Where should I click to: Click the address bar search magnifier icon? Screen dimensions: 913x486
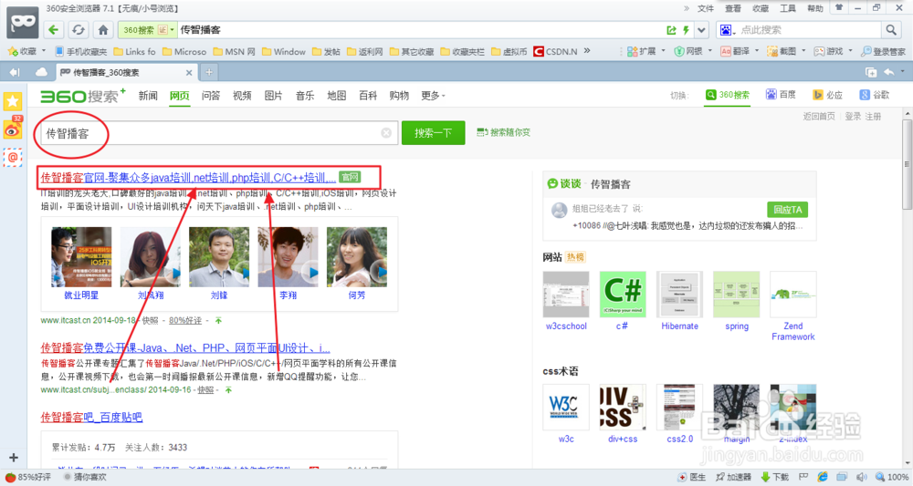[x=891, y=30]
